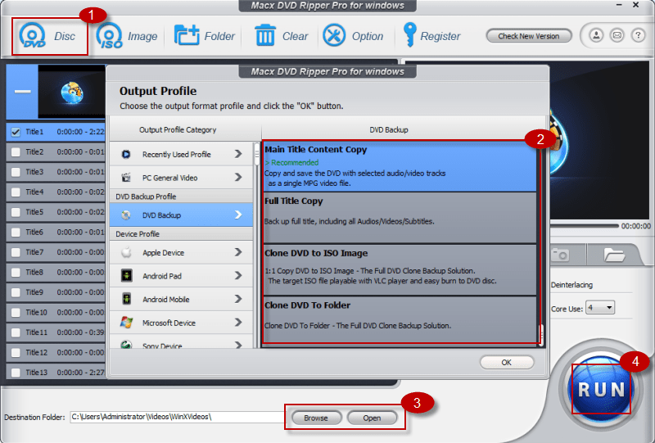Check the Title6 checkbox
This screenshot has height=443, width=655.
[16, 233]
